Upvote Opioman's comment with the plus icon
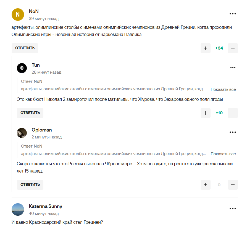The image size is (247, 229). (205, 184)
